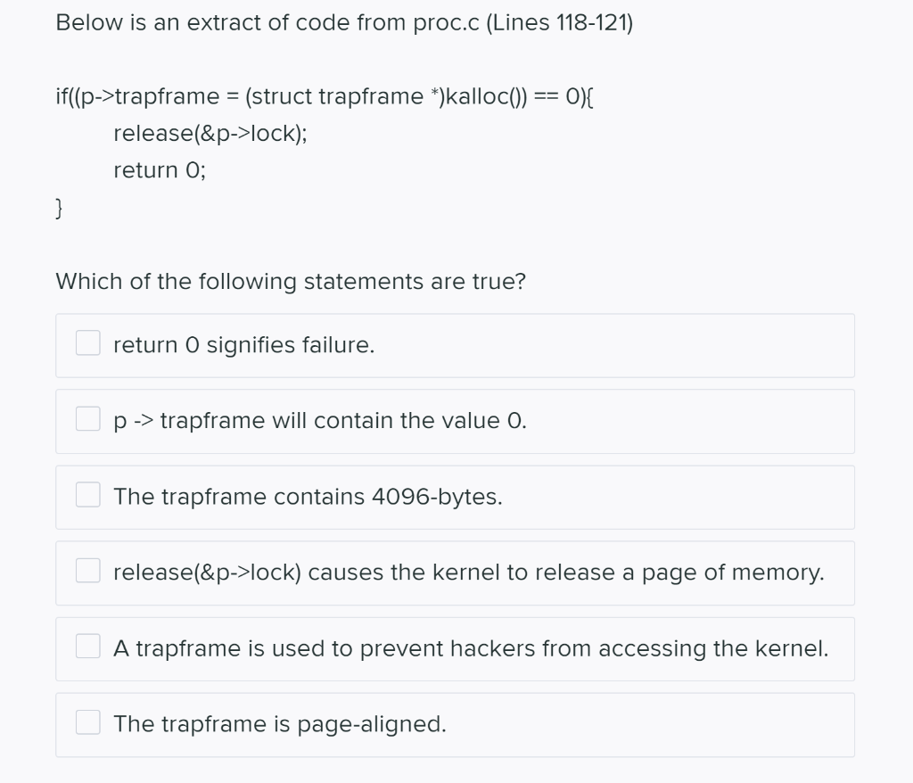Check the 'return 0 signifies failure' checkbox

[87, 344]
